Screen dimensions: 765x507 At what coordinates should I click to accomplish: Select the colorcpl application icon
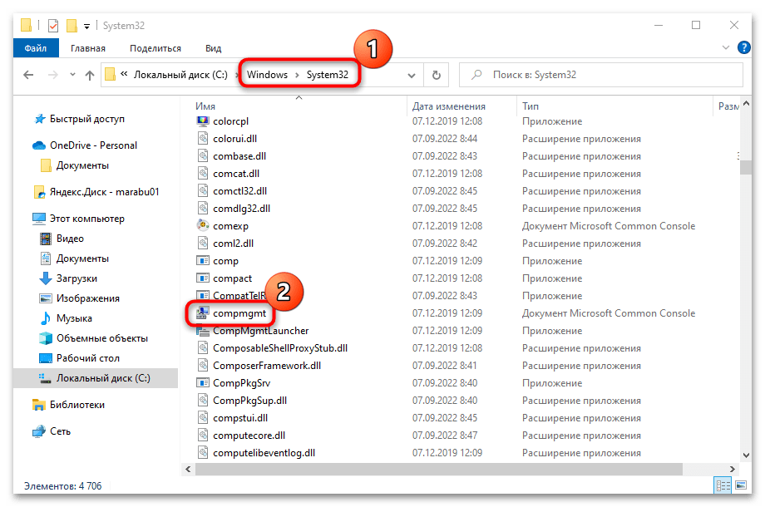click(203, 121)
